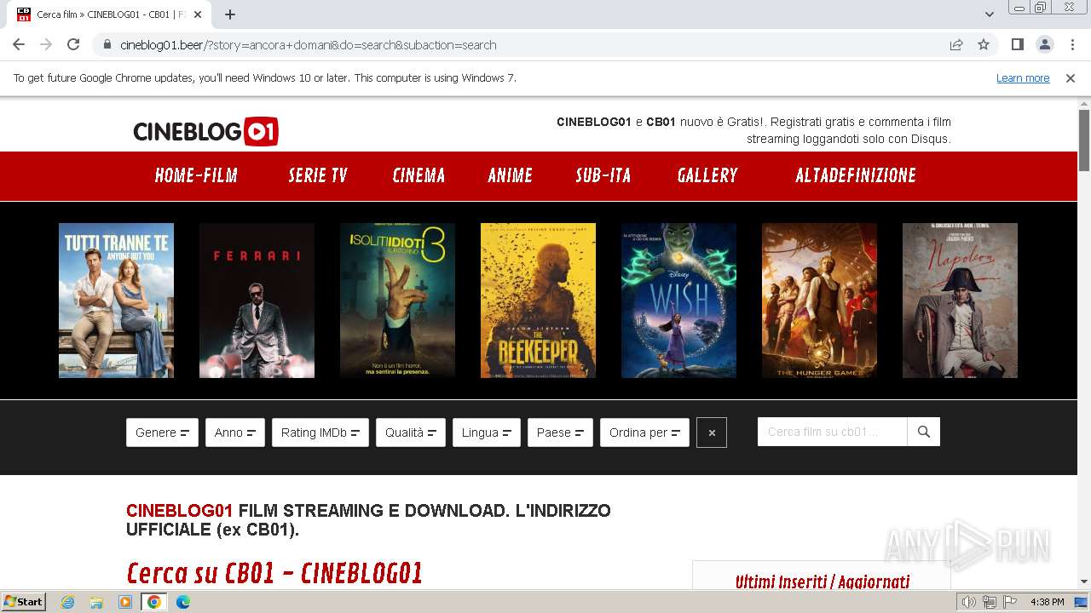The image size is (1091, 613).
Task: Bookmark this page with the star icon
Action: 984,44
